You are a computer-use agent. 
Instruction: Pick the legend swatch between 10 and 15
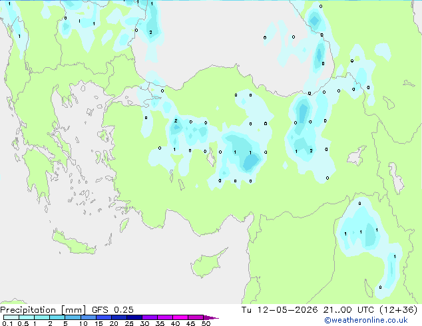[x=89, y=317]
